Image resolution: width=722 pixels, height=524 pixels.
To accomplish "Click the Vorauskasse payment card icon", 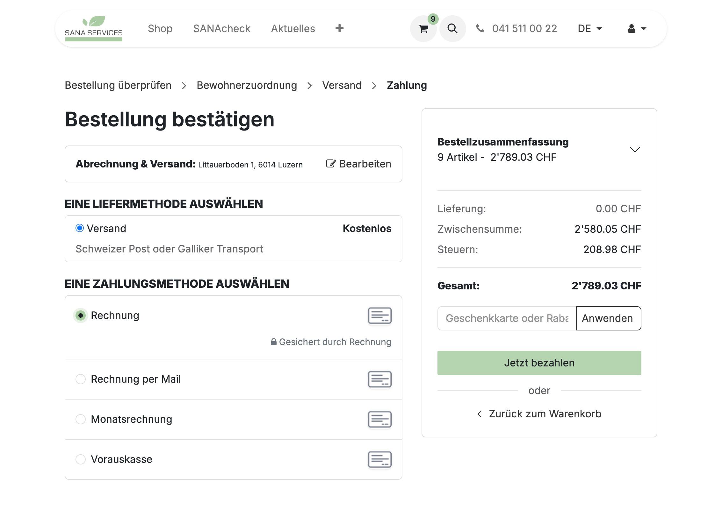I will click(379, 459).
